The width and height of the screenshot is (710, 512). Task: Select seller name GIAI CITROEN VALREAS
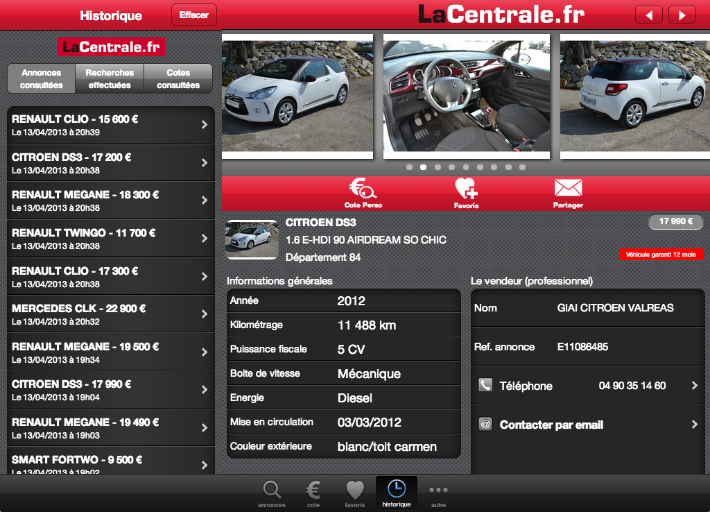[x=616, y=307]
